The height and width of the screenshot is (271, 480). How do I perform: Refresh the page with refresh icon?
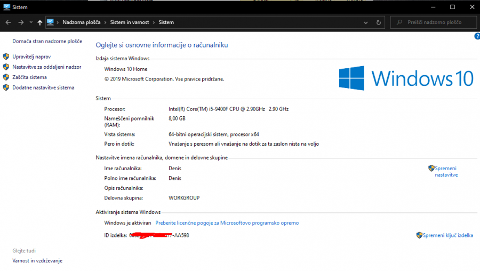[x=379, y=22]
